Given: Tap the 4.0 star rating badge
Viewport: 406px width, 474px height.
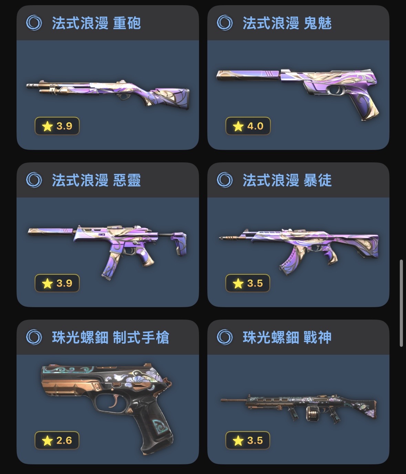Looking at the screenshot, I should click(248, 126).
